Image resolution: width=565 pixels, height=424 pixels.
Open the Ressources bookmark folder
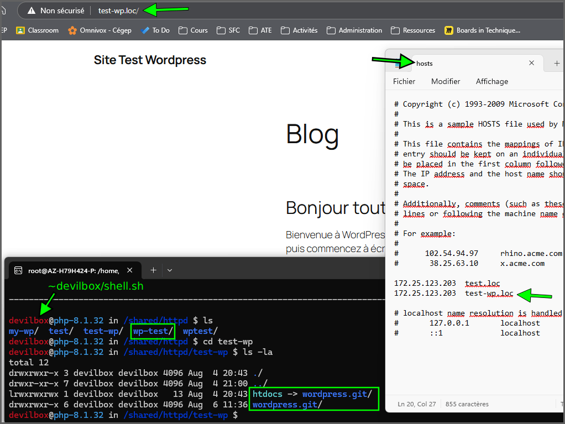(x=413, y=30)
